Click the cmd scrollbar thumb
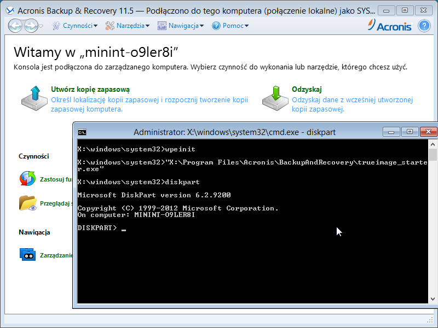Image resolution: width=438 pixels, height=328 pixels. 433,155
